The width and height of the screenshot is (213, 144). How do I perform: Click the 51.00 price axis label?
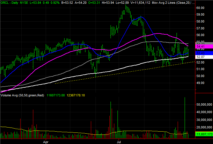click(x=200, y=69)
